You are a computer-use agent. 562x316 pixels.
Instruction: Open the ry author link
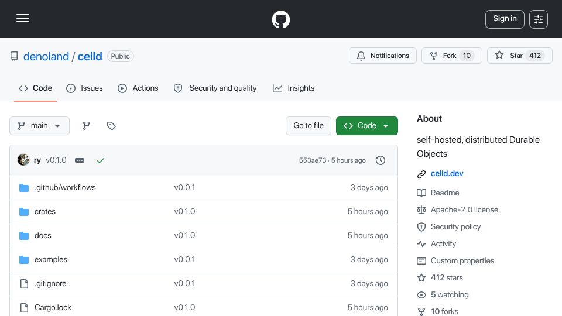37,160
